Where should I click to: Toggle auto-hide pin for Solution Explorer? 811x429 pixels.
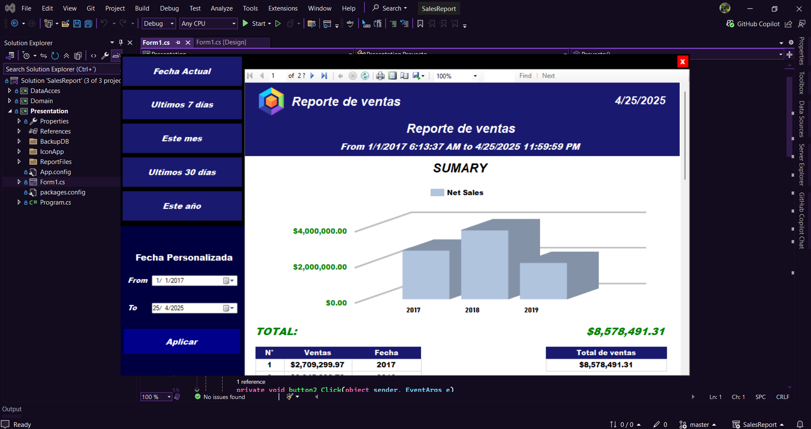121,43
